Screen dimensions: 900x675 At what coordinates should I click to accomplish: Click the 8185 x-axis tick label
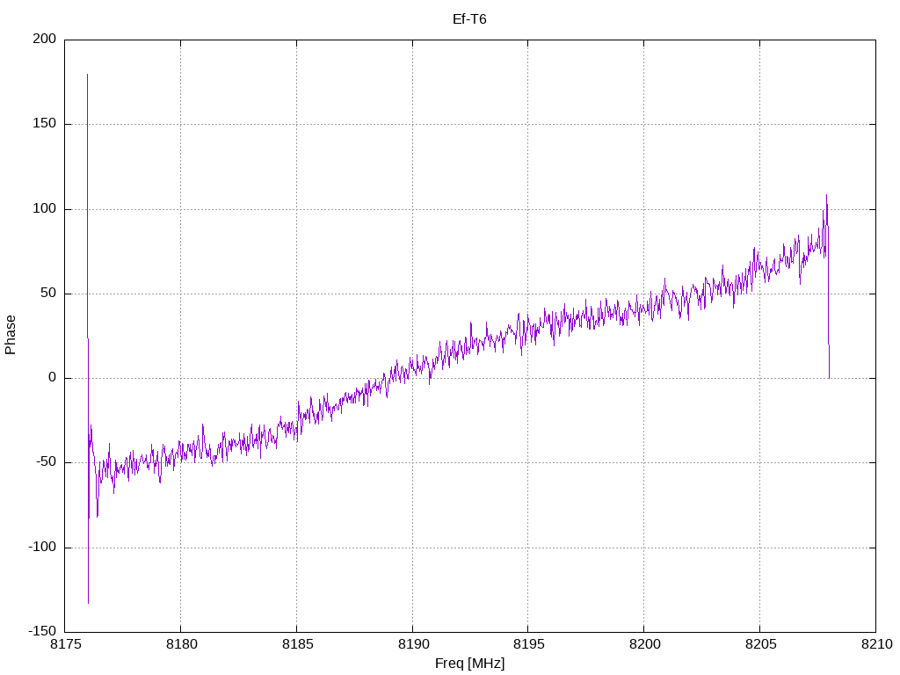[x=296, y=646]
